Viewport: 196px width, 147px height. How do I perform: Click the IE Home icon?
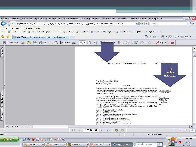click(x=146, y=37)
